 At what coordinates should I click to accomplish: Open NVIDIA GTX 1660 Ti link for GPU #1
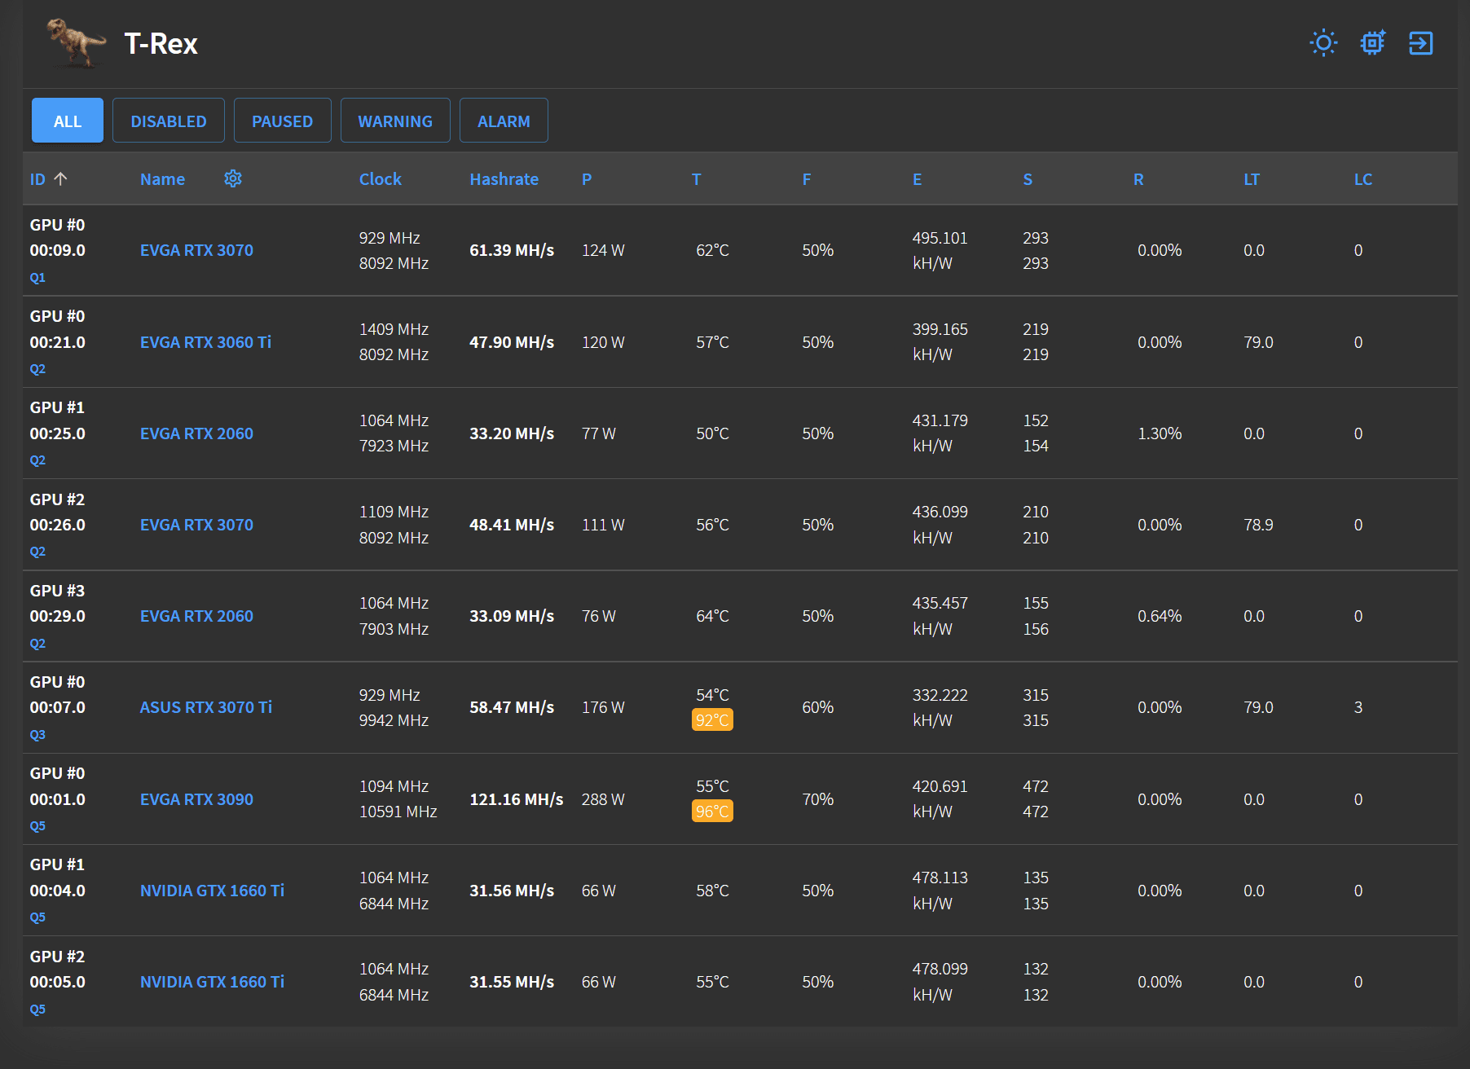pos(212,891)
